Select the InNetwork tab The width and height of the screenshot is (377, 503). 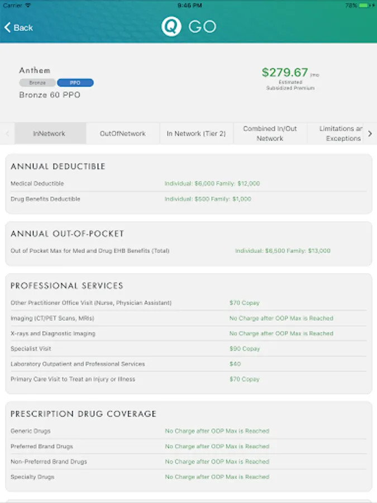(50, 134)
